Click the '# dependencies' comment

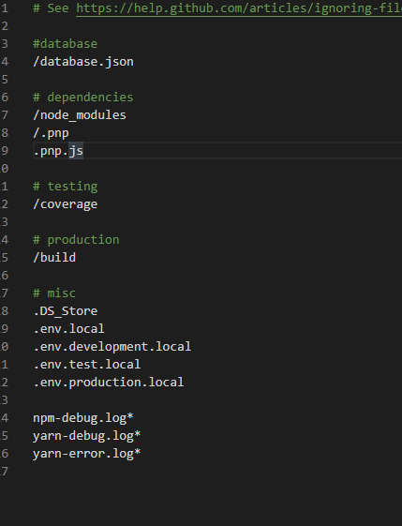point(83,98)
